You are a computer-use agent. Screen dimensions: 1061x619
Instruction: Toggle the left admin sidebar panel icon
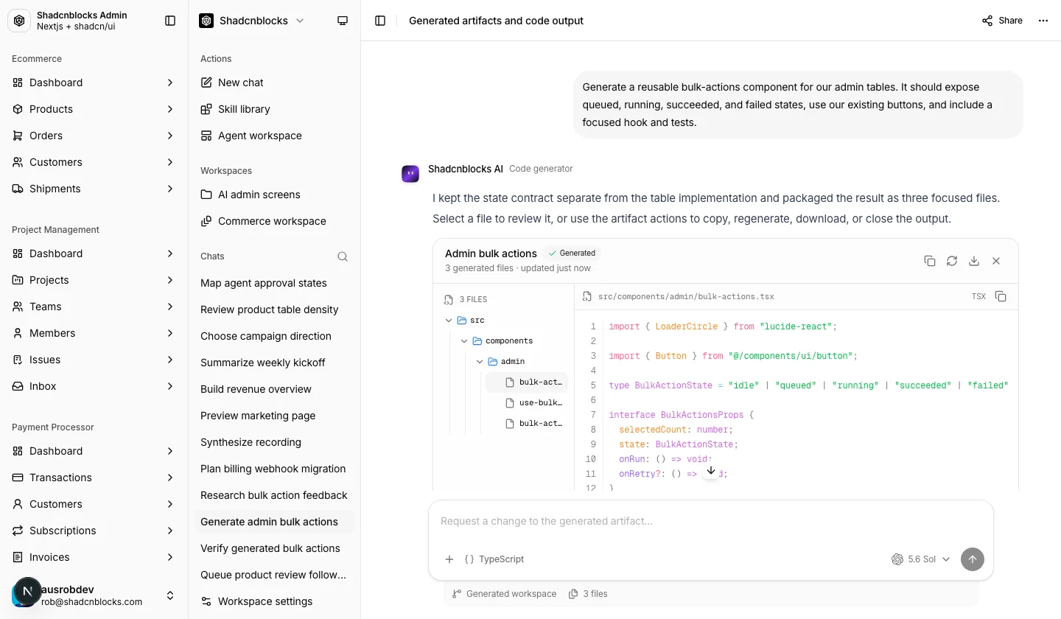coord(170,21)
